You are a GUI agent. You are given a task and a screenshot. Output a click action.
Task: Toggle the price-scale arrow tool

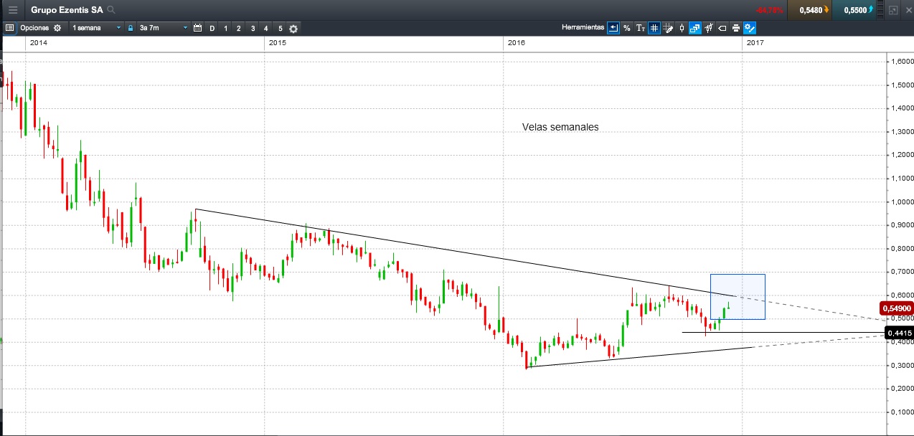click(613, 28)
